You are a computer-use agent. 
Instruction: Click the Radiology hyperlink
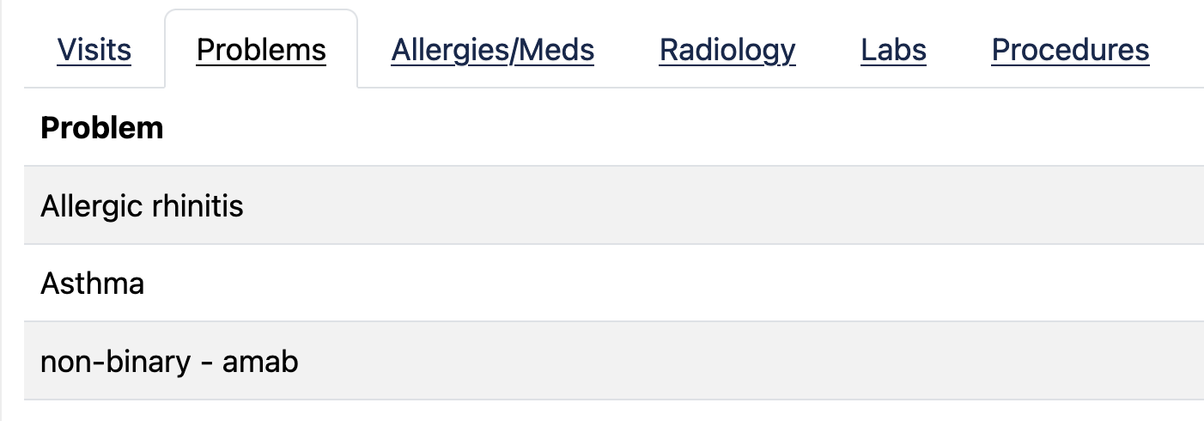[x=727, y=50]
